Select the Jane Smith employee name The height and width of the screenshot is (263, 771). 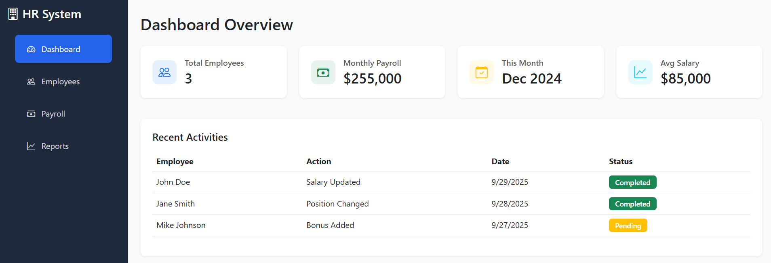pyautogui.click(x=175, y=204)
